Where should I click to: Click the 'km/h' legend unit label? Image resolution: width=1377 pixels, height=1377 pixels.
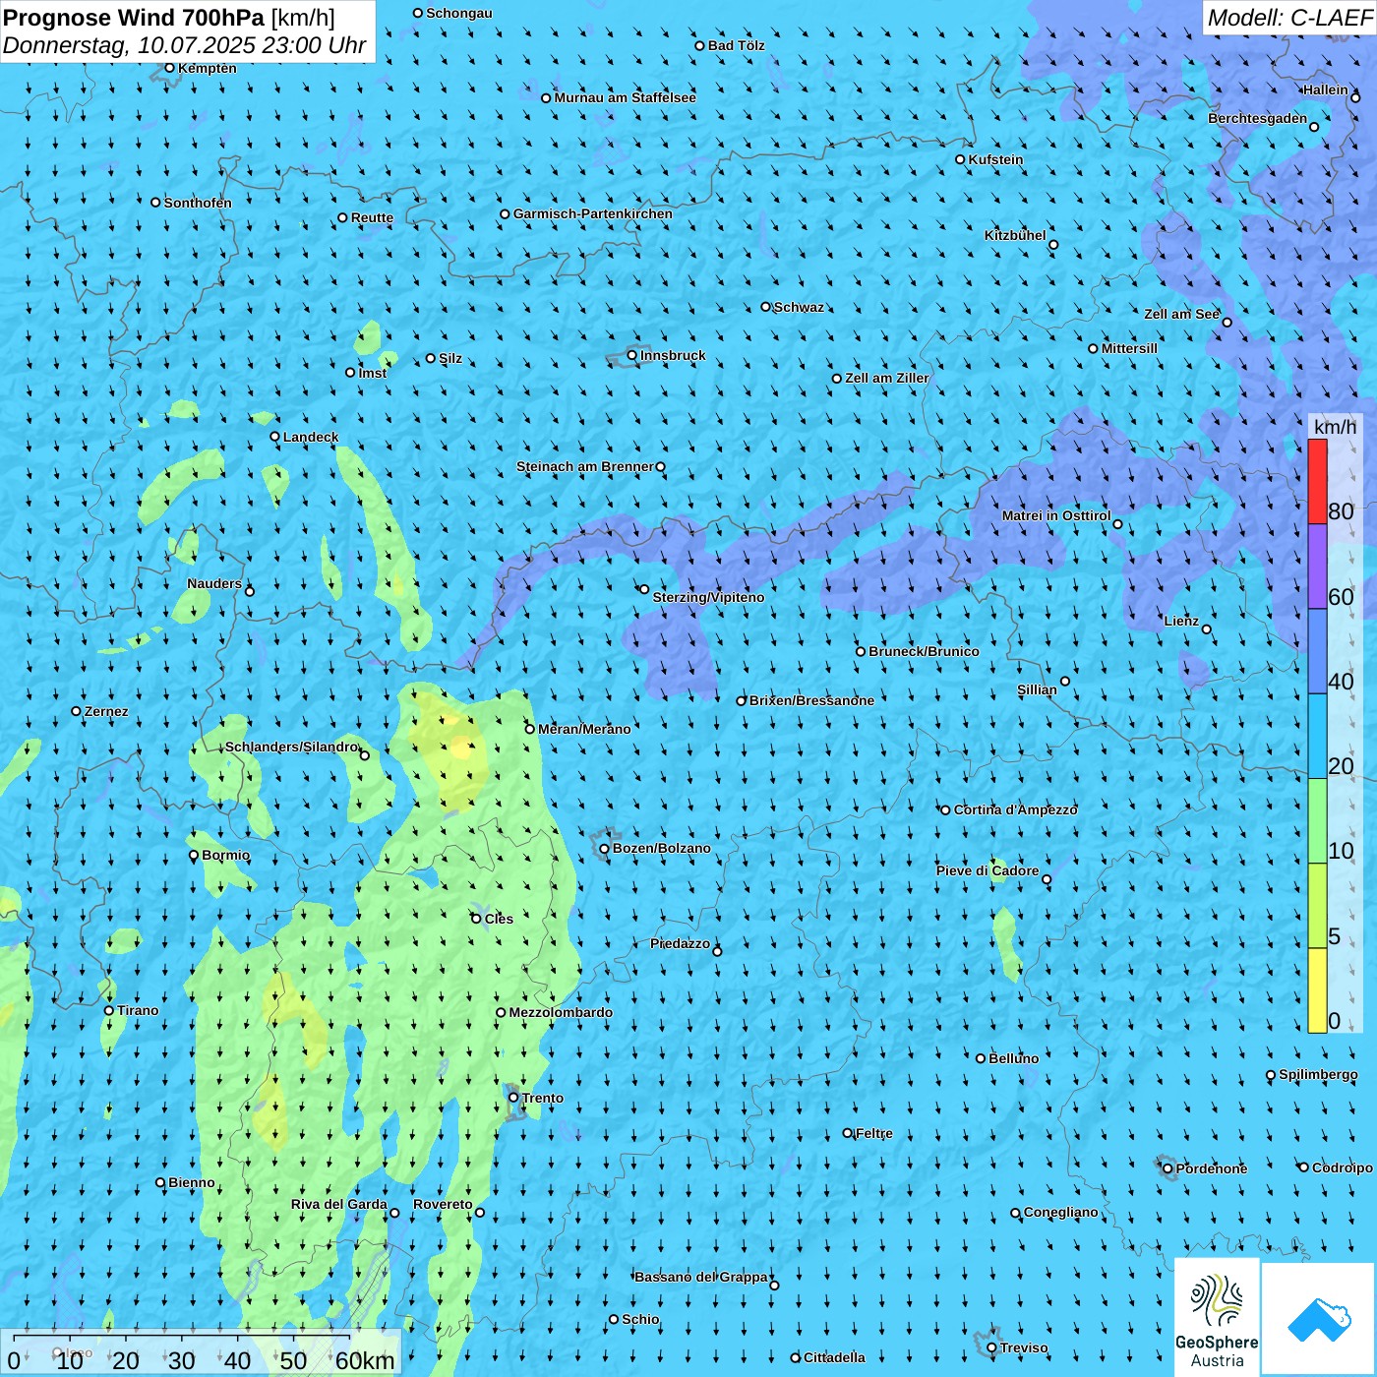(x=1335, y=426)
